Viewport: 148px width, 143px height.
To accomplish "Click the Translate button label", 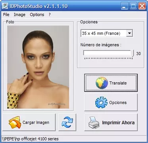I will (118, 83).
